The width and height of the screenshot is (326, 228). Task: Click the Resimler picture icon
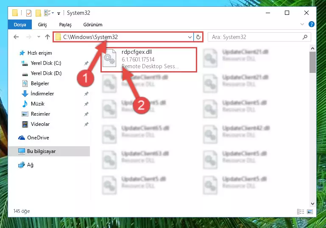tap(25, 114)
